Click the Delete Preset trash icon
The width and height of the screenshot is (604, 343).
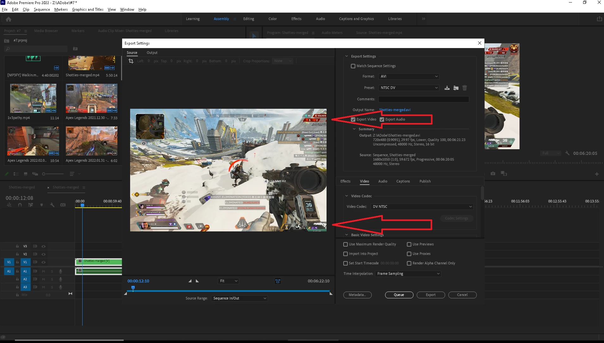pos(464,88)
